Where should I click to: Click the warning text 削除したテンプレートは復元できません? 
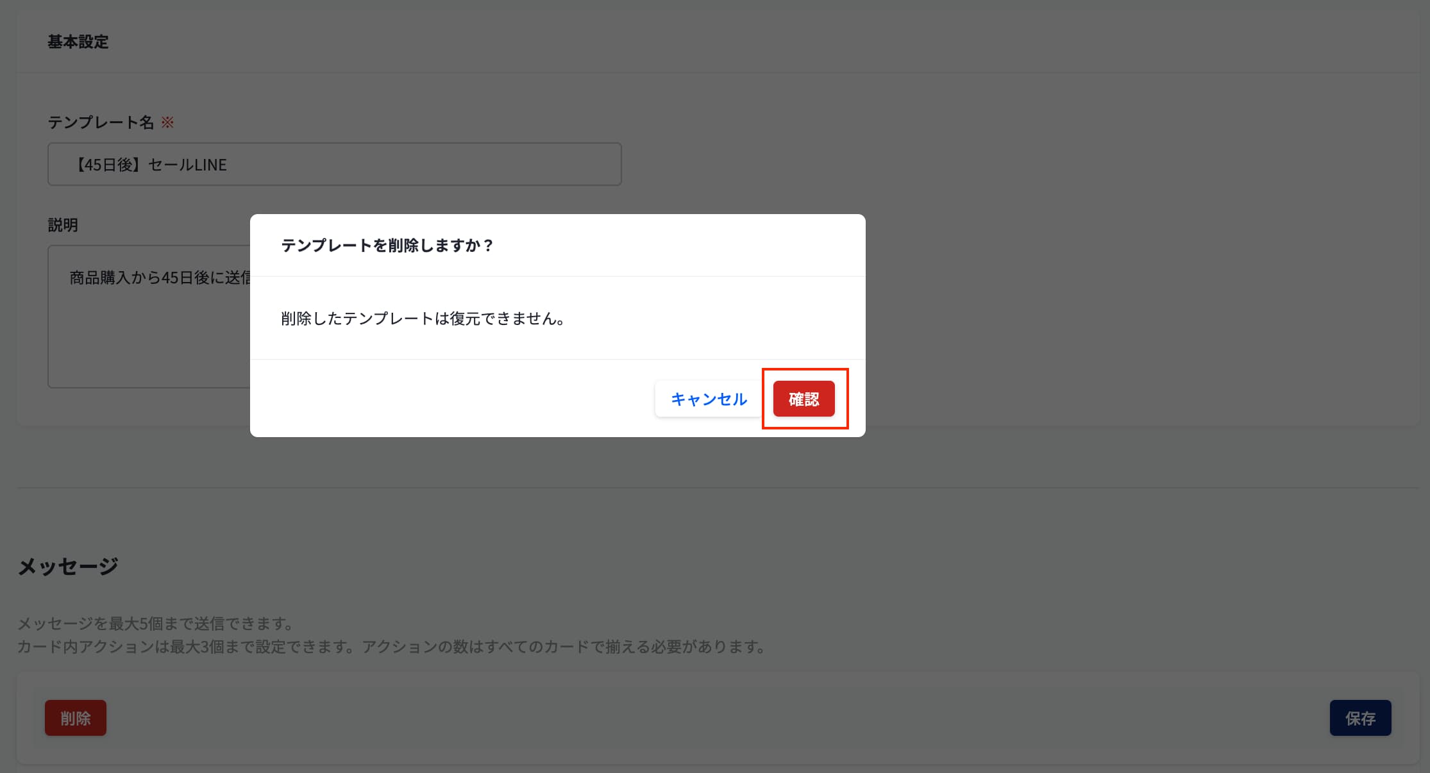pyautogui.click(x=423, y=319)
